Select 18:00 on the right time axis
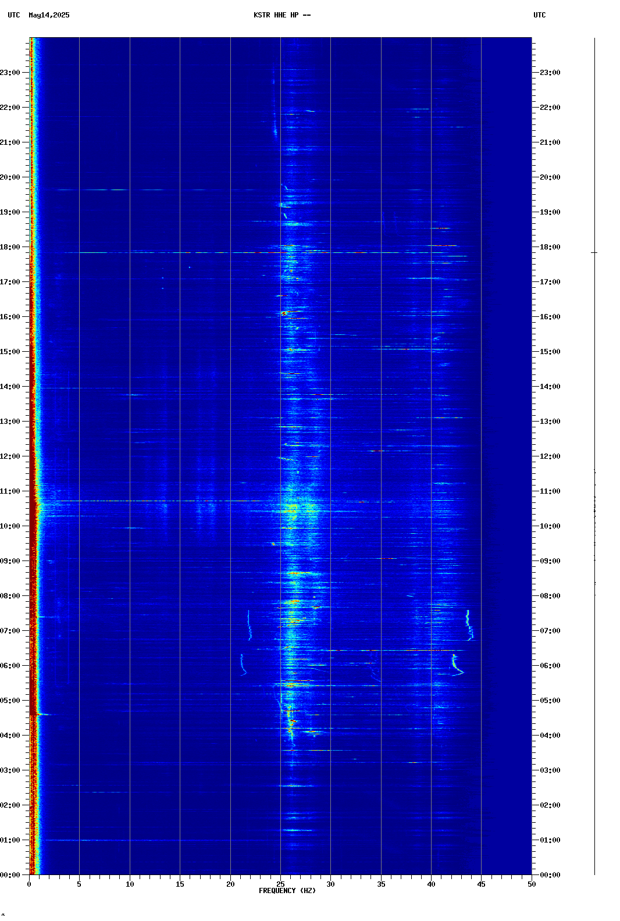Viewport: 620px width, 921px height. point(550,247)
